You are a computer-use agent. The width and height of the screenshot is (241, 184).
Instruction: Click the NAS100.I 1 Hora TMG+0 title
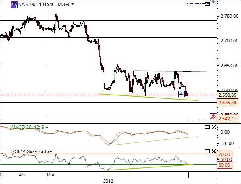(x=44, y=4)
